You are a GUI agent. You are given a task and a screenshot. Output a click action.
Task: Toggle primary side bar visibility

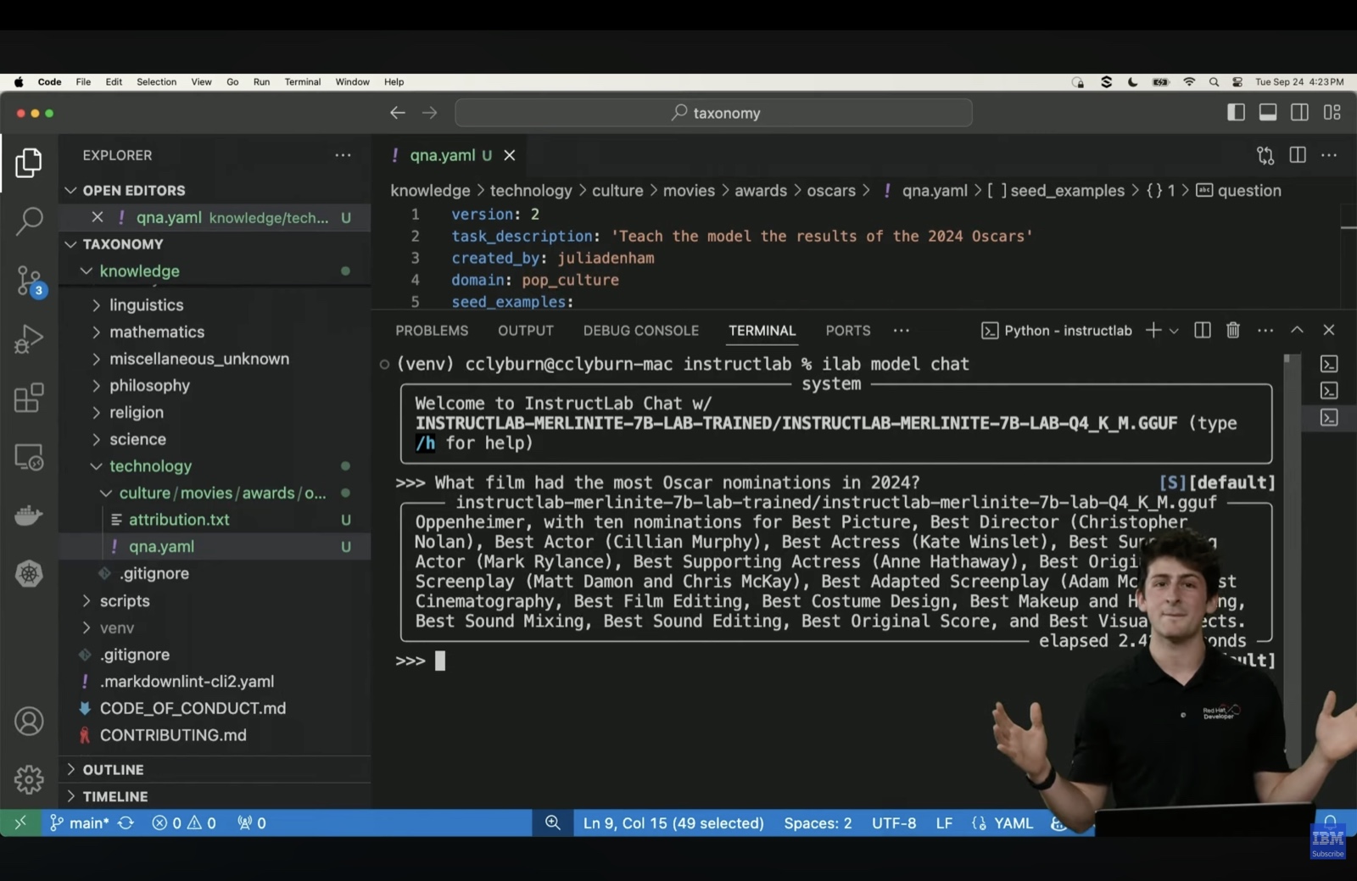(x=1236, y=113)
